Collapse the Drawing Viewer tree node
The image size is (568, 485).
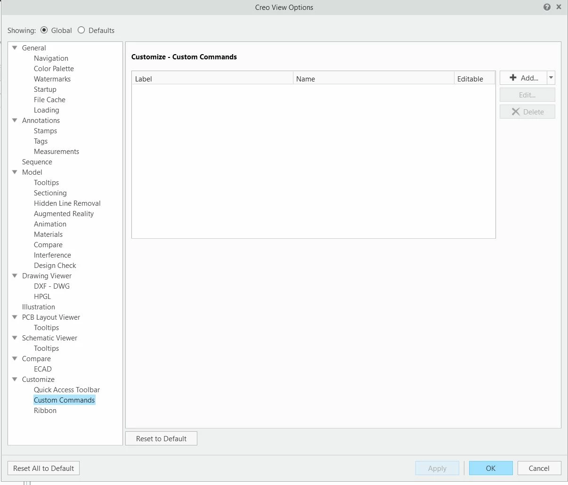pyautogui.click(x=15, y=275)
